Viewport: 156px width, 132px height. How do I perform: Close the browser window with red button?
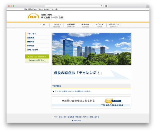pos(9,6)
